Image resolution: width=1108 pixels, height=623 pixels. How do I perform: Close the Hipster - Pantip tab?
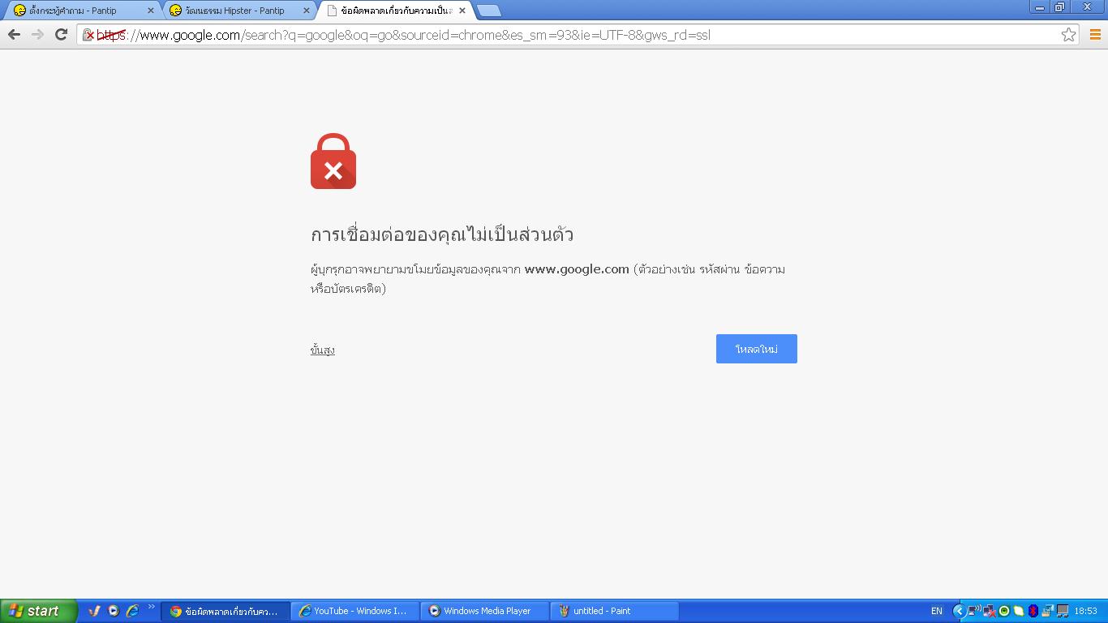pyautogui.click(x=306, y=11)
